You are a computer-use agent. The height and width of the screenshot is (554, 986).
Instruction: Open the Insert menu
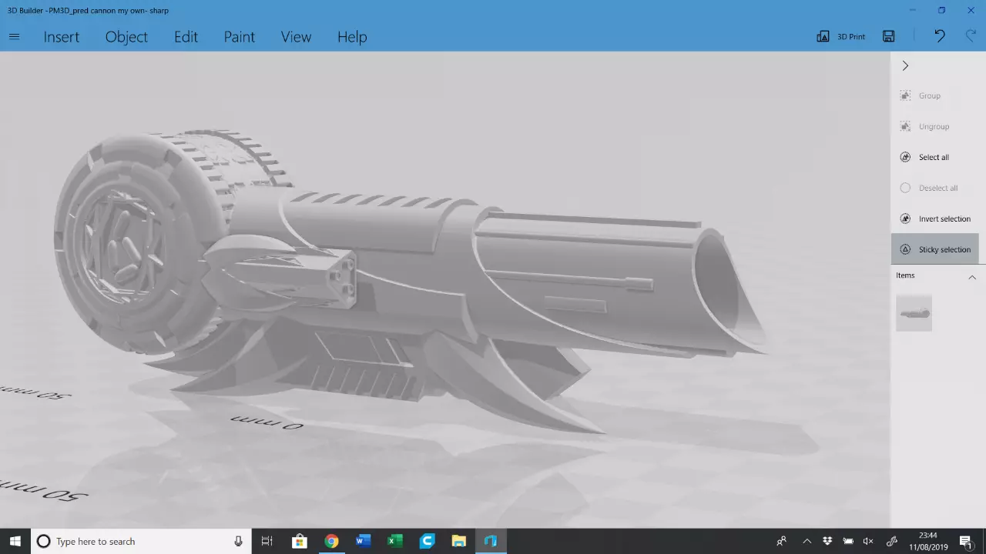pyautogui.click(x=61, y=37)
